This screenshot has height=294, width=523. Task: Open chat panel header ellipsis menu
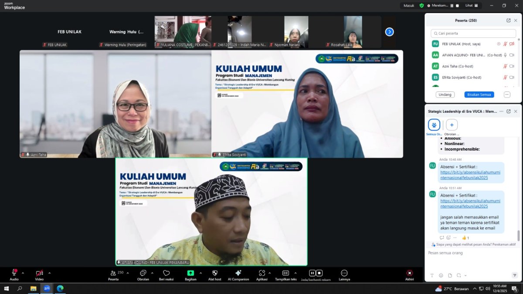tap(501, 111)
